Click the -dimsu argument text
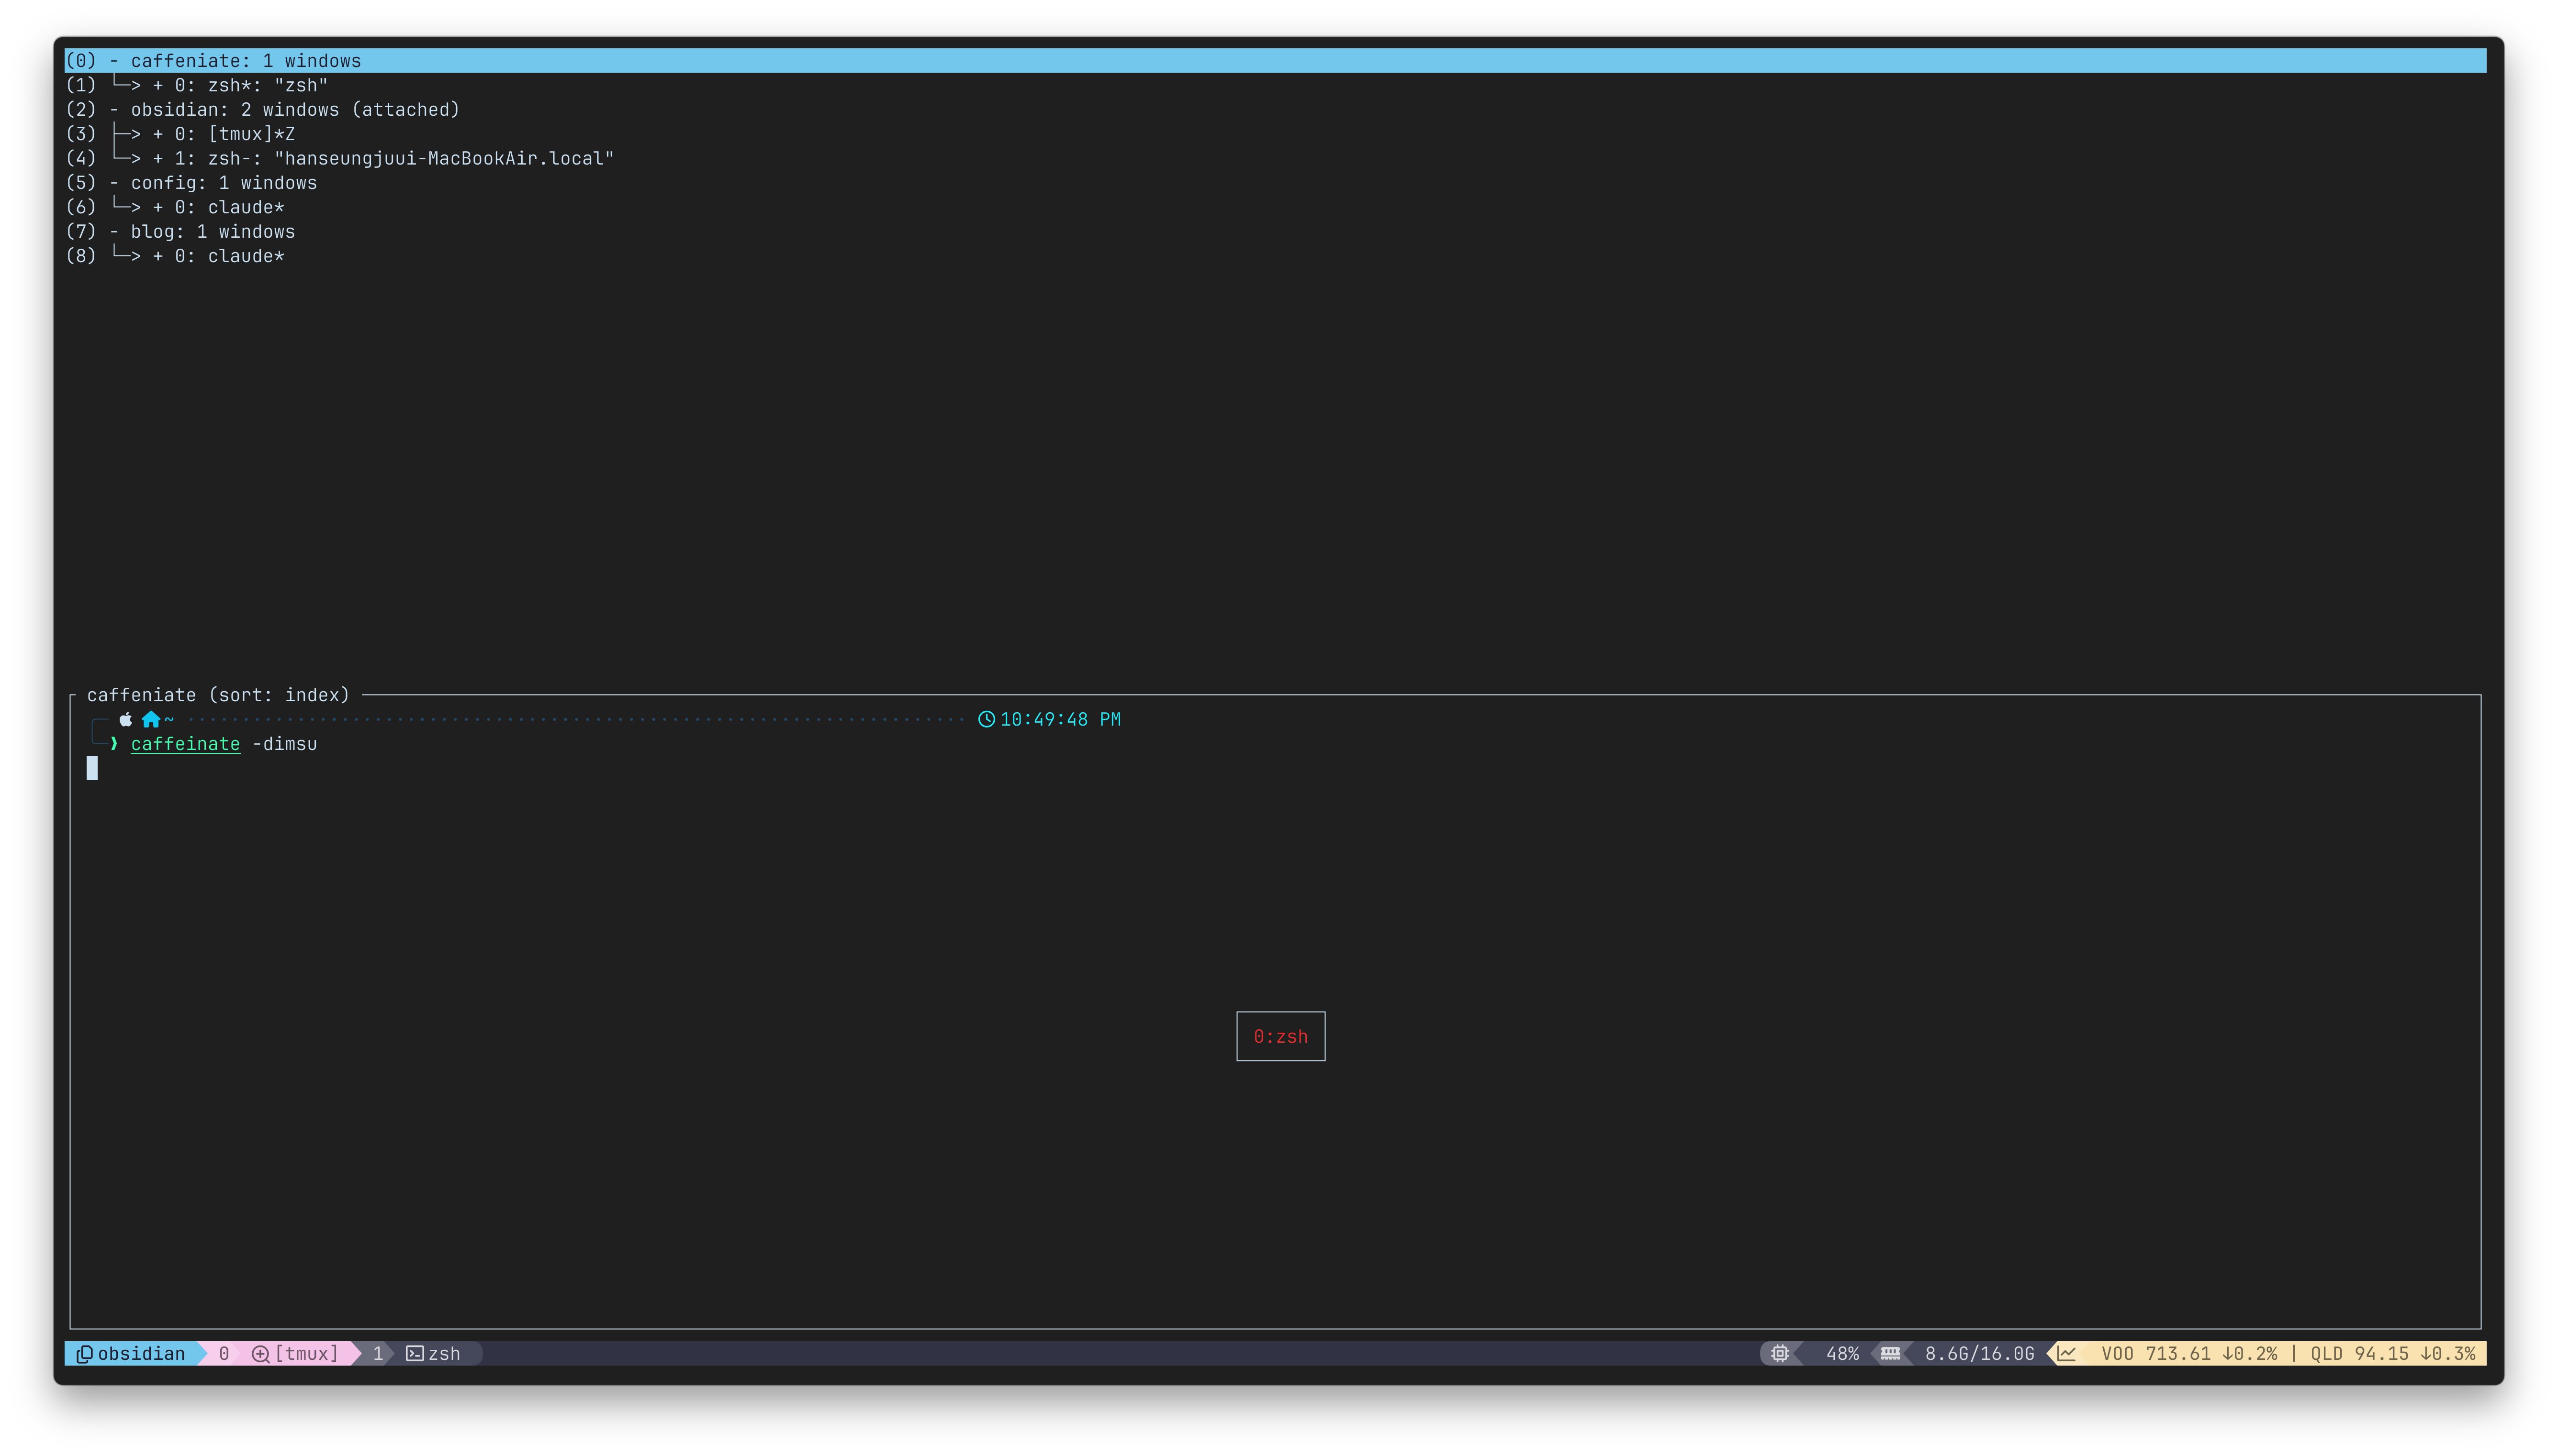The height and width of the screenshot is (1456, 2558). point(285,744)
